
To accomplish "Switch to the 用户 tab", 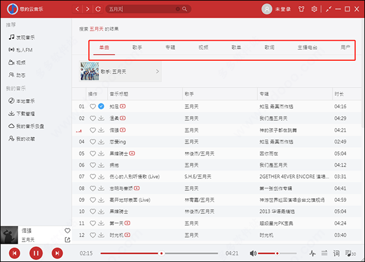I will click(345, 47).
